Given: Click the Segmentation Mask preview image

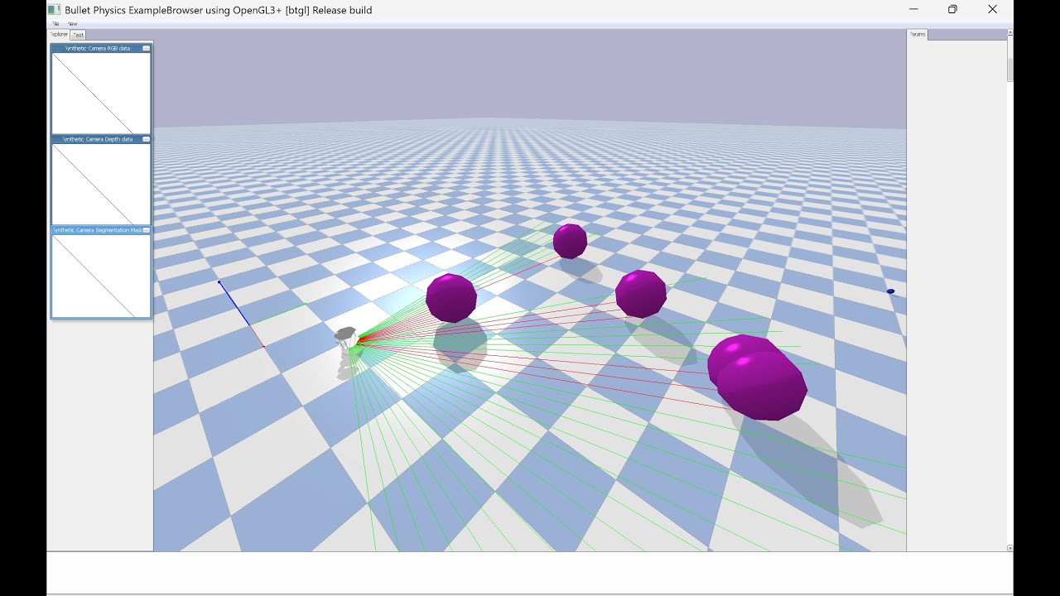Looking at the screenshot, I should point(101,276).
